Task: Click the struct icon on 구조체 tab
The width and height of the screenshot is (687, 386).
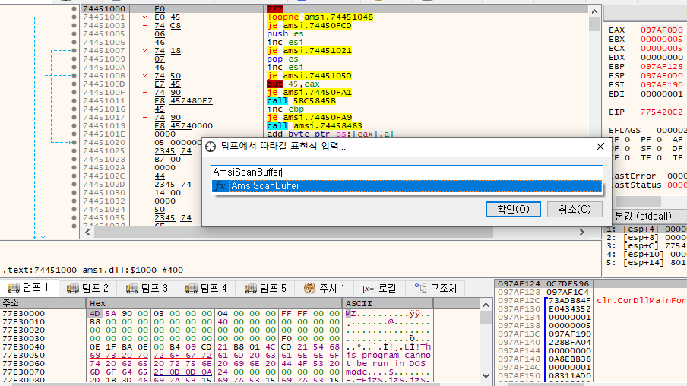Action: (420, 288)
